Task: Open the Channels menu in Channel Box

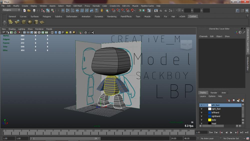Action: 203,36
